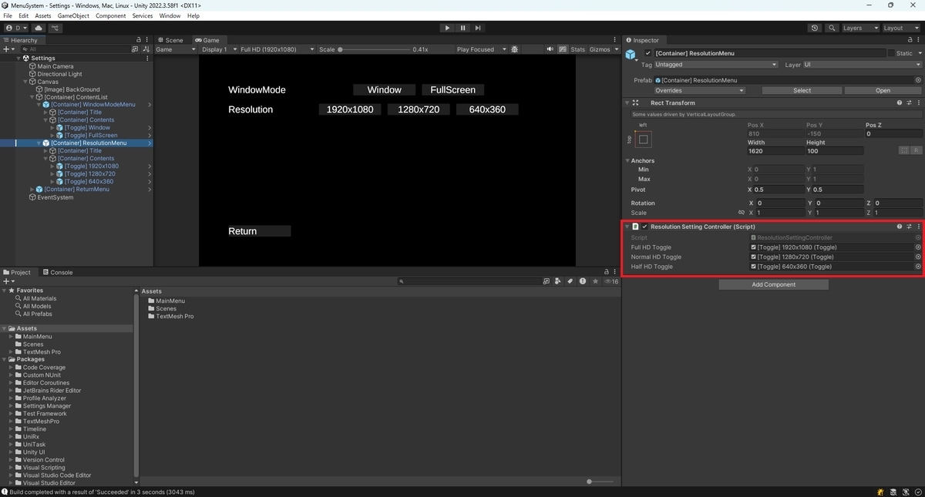Screen dimensions: 925x497
Task: Open the GameObject menu
Action: click(72, 15)
